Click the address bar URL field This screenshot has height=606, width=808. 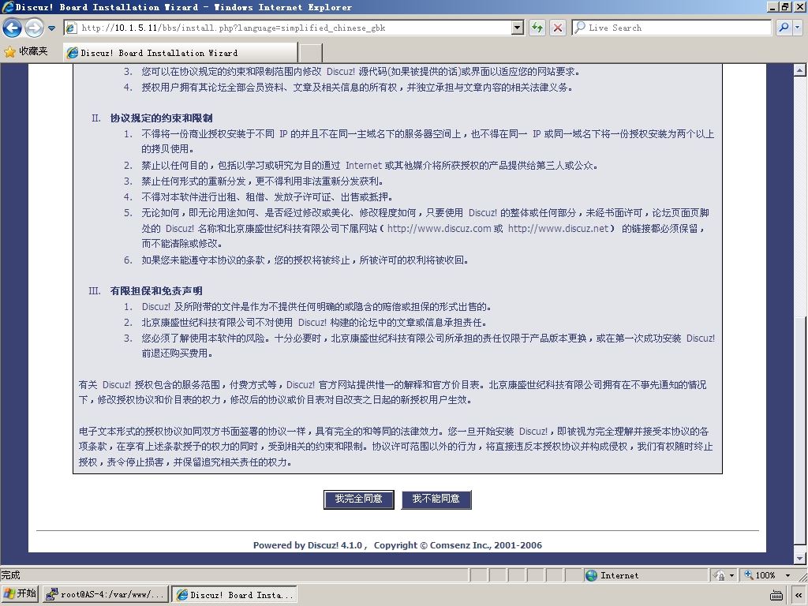pos(294,28)
